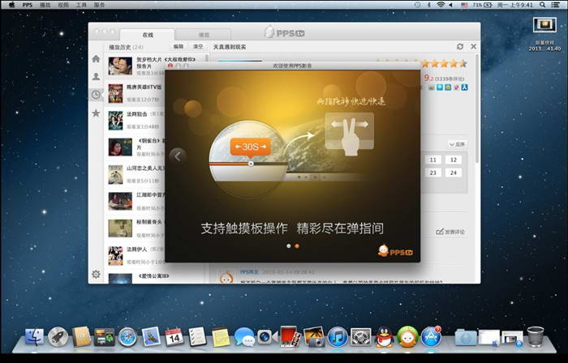This screenshot has width=568, height=363.
Task: Switch to the 播放 tab
Action: pos(204,35)
